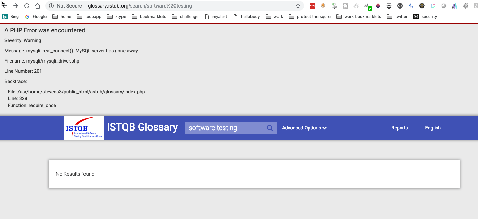Viewport: 478px width, 219px height.
Task: Click the ISTQB Glossary title link
Action: pos(142,127)
